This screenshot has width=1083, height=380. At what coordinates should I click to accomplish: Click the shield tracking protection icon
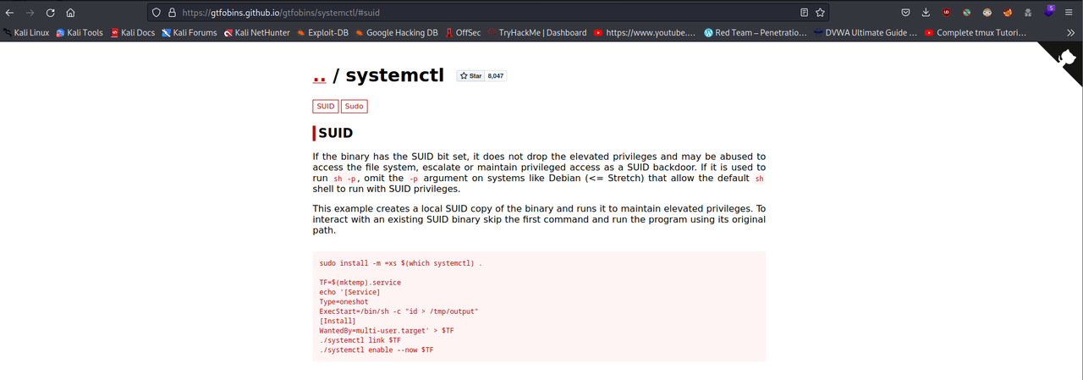pyautogui.click(x=156, y=13)
